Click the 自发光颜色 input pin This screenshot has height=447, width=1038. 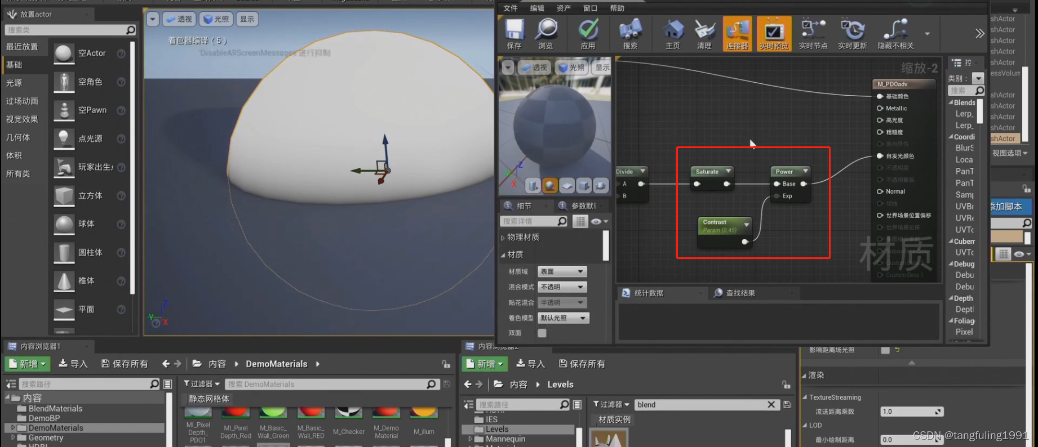click(880, 156)
